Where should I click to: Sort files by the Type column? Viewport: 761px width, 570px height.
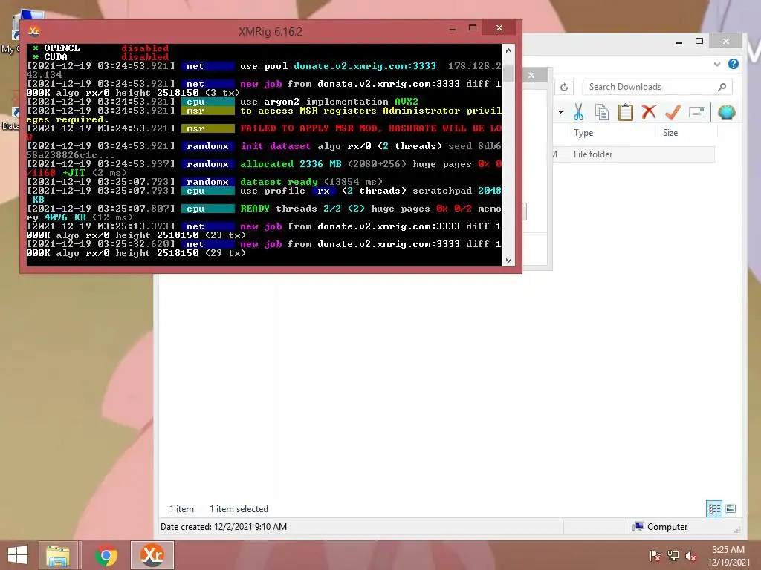pyautogui.click(x=583, y=133)
